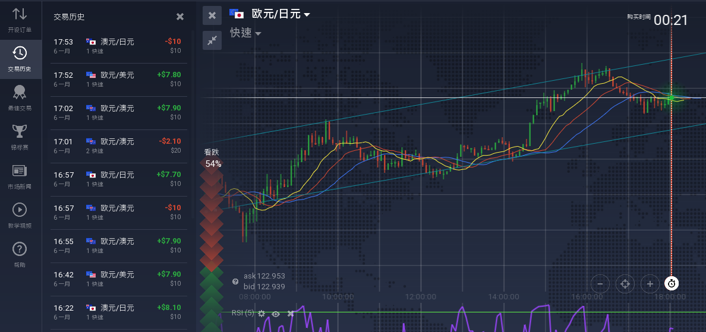Click the stopwatch expiry time marker

pyautogui.click(x=672, y=283)
